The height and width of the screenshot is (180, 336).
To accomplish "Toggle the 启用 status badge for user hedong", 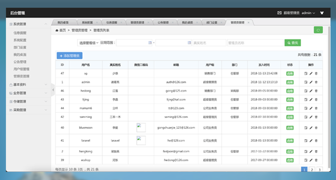I will 290,91.
